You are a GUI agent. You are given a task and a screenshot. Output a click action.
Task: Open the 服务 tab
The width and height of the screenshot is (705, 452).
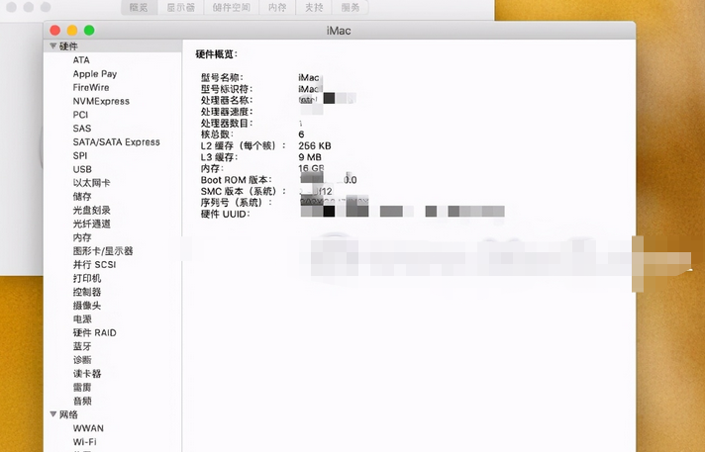tap(350, 8)
